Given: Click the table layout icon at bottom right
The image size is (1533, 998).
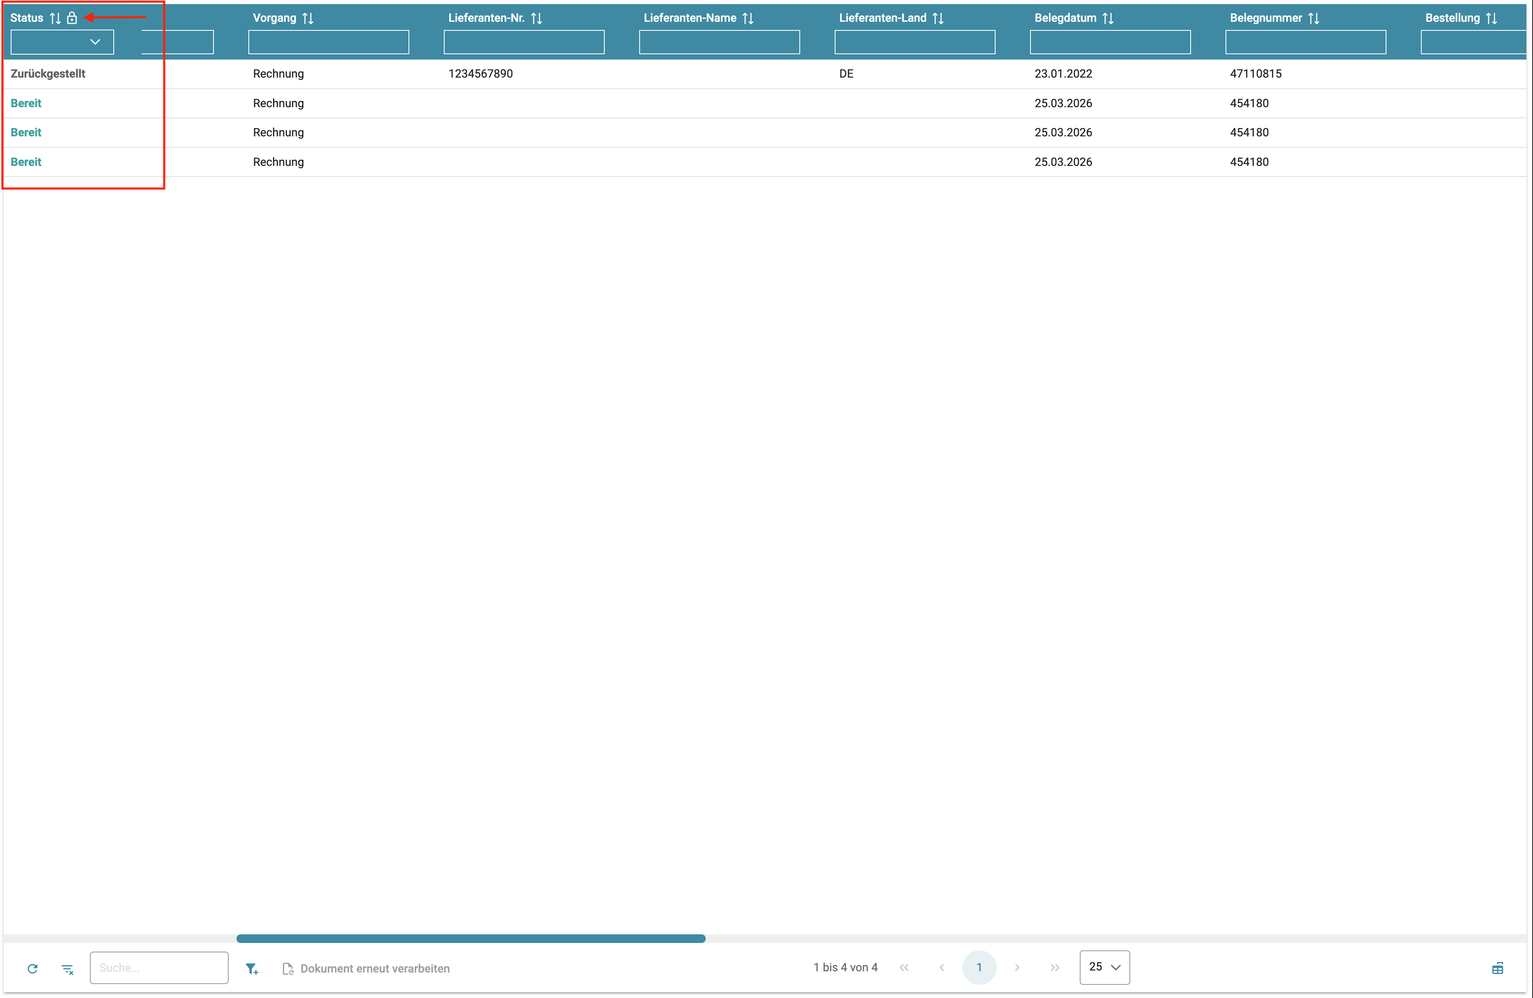Looking at the screenshot, I should (1498, 968).
